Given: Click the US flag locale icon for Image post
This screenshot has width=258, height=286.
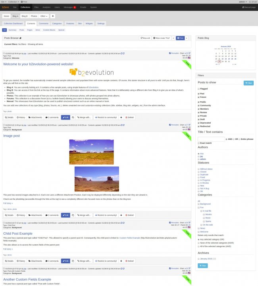Looking at the screenshot, I should click(x=189, y=129).
